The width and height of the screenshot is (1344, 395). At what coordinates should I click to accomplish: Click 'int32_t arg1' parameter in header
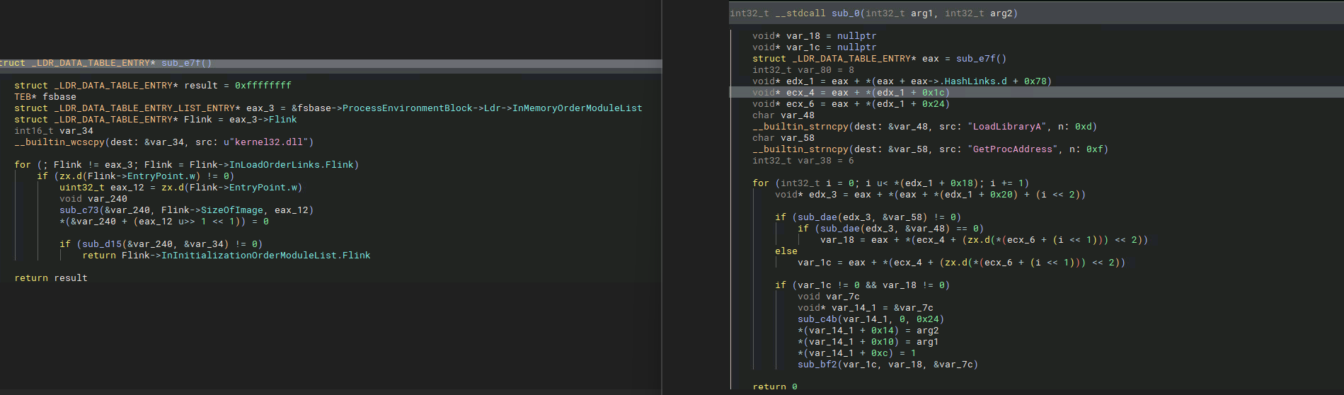click(900, 13)
